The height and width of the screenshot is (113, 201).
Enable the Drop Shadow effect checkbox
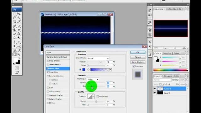pyautogui.click(x=48, y=61)
